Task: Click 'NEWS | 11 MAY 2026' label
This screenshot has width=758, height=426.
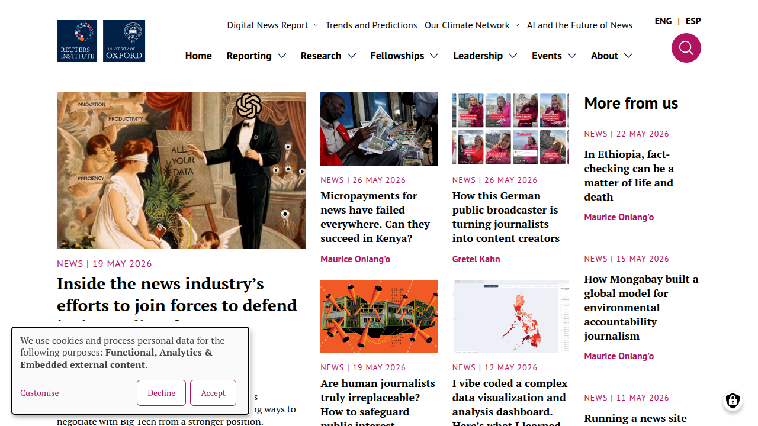Action: [627, 398]
